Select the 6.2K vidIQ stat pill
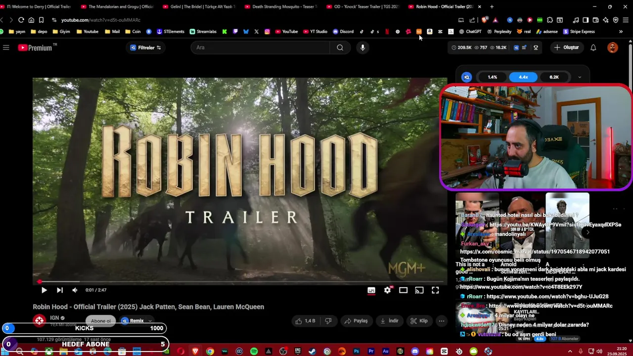This screenshot has height=356, width=633. (554, 77)
